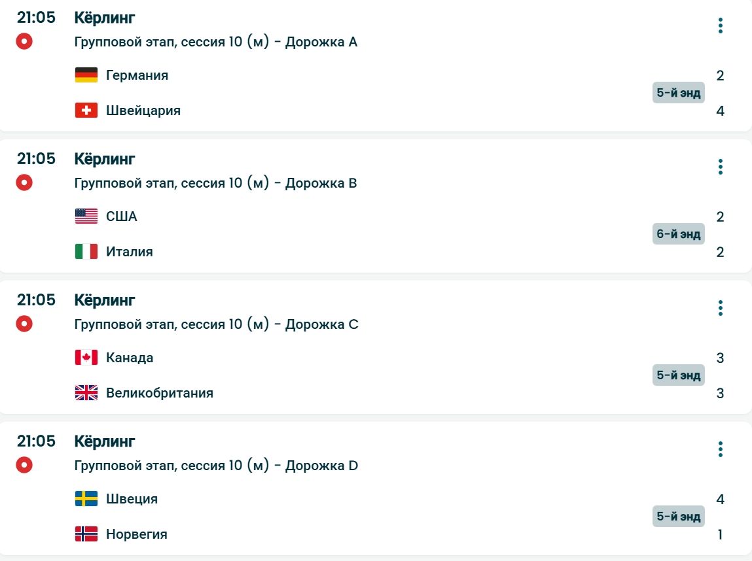Open three-dot menu for USA–Italy match
752x561 pixels.
click(x=720, y=167)
